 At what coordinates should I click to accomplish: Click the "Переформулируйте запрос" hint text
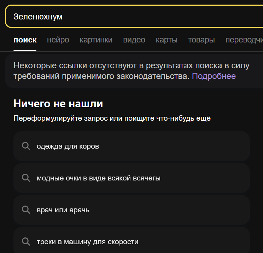[112, 119]
